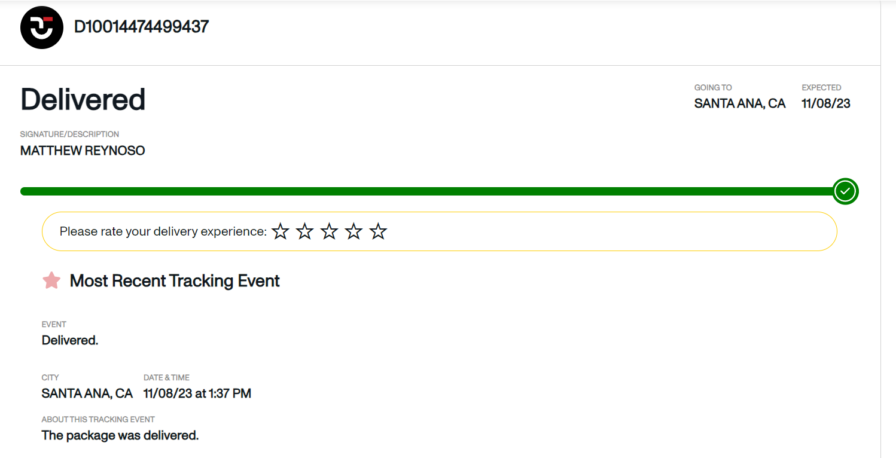Click the Most Recent Tracking Event heading

pyautogui.click(x=175, y=280)
